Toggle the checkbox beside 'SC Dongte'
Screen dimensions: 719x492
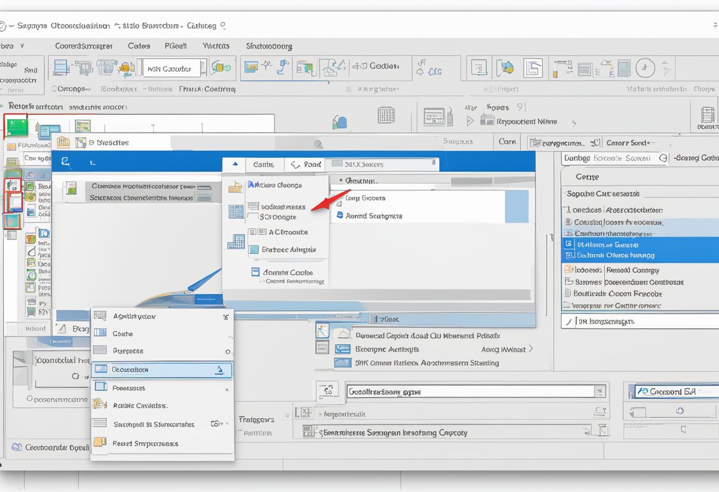pyautogui.click(x=252, y=217)
